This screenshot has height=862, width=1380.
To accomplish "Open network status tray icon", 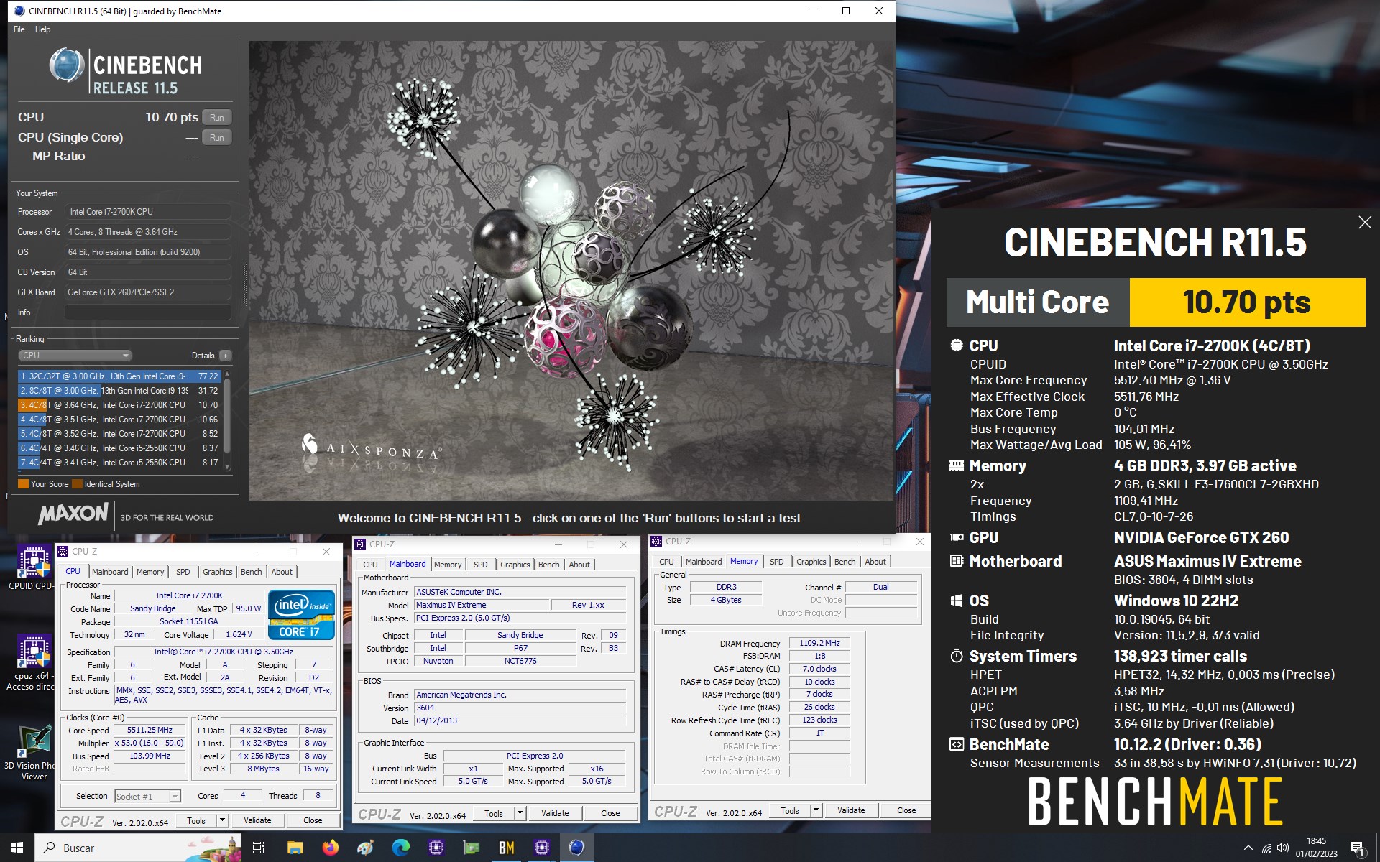I will click(x=1266, y=848).
